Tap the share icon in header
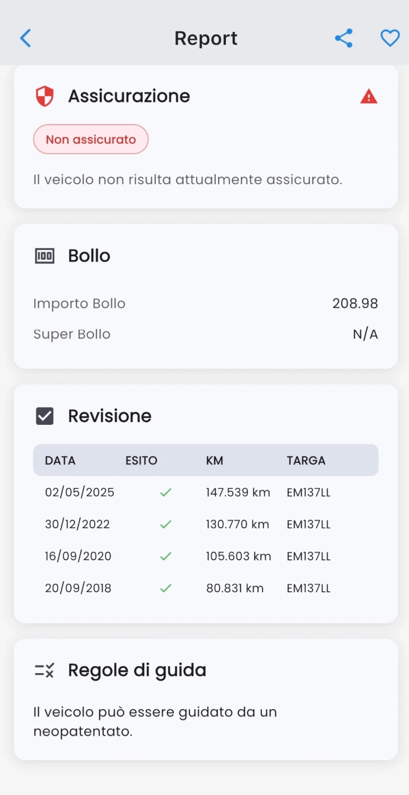Viewport: 409px width, 795px height. click(x=344, y=38)
